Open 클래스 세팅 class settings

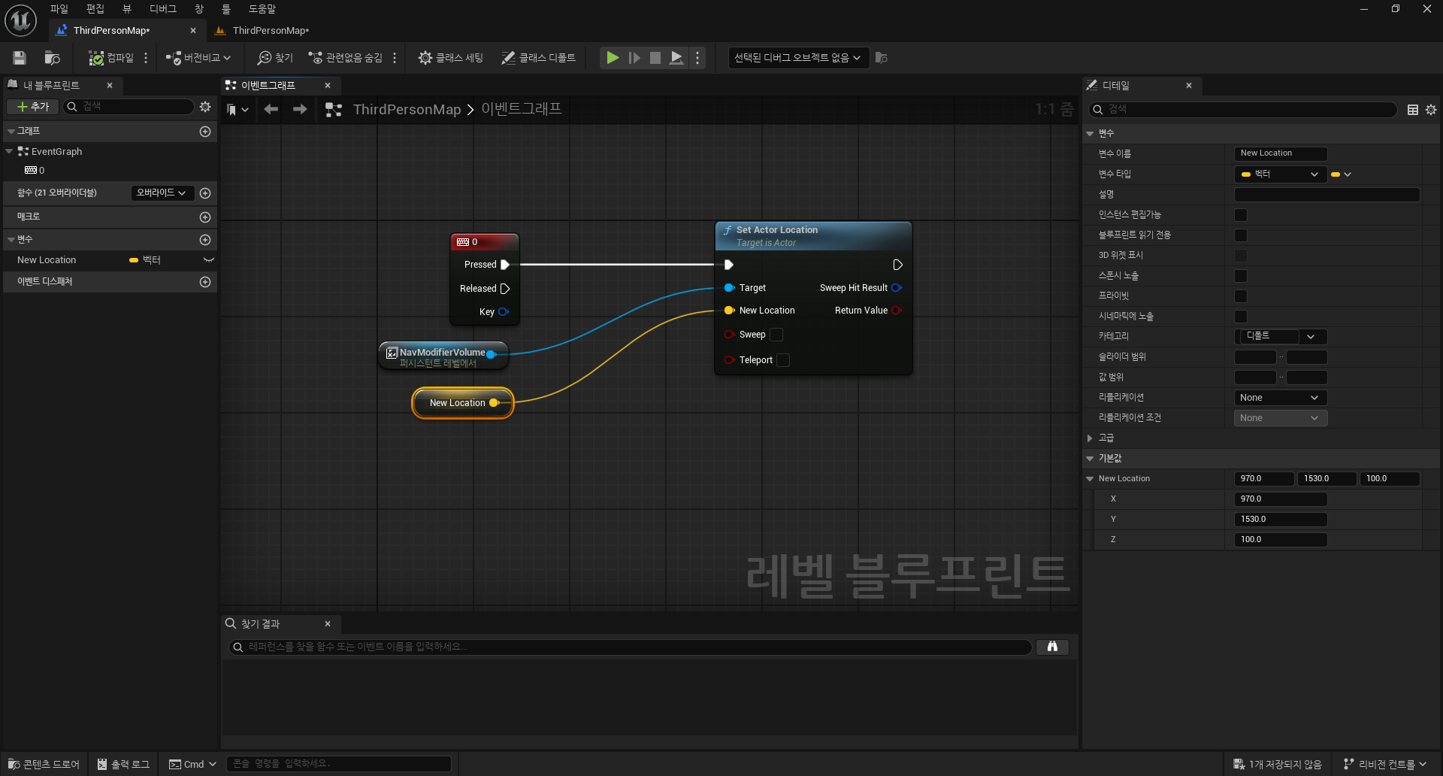point(451,58)
